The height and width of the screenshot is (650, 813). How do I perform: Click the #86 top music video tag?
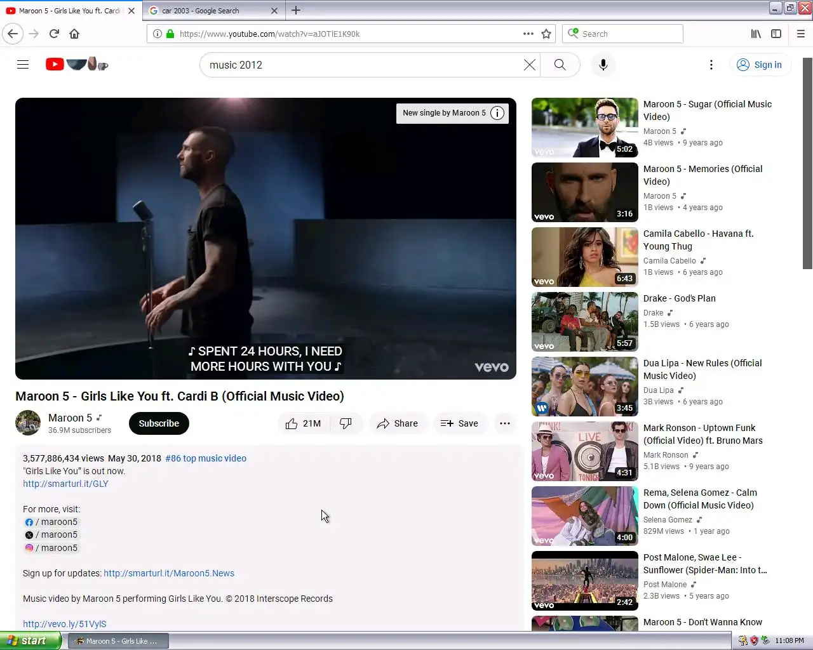pyautogui.click(x=206, y=458)
